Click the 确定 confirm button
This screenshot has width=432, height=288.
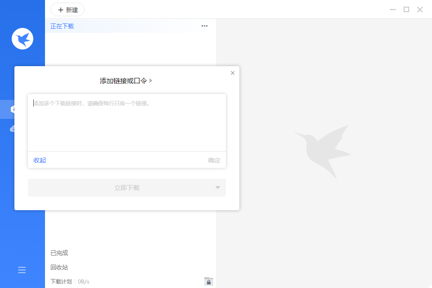point(214,160)
